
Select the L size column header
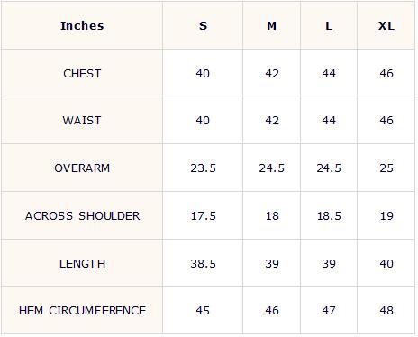click(x=329, y=26)
